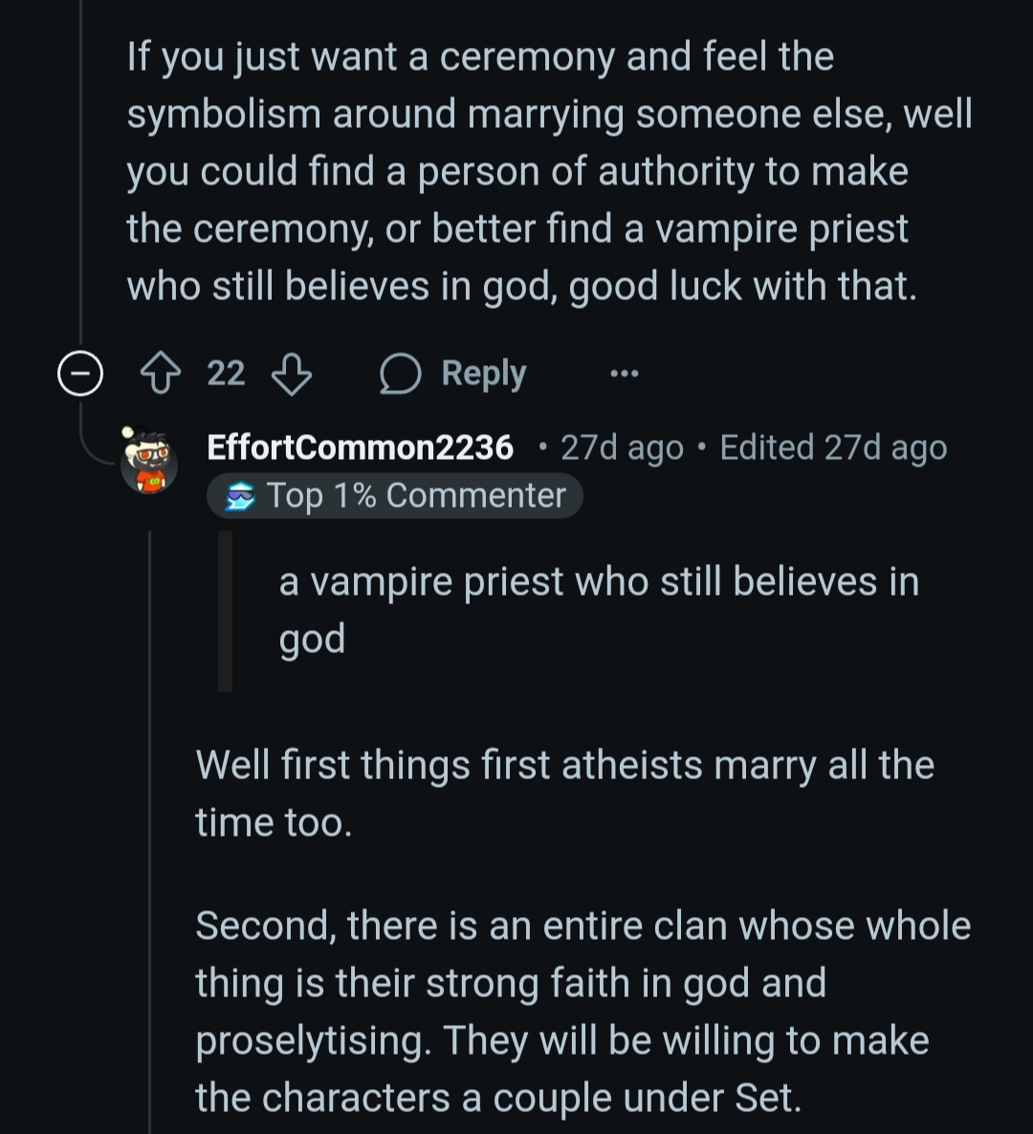Tap the "atheists marry all the time" paragraph
Screen dimensions: 1033x1134
pyautogui.click(x=564, y=794)
